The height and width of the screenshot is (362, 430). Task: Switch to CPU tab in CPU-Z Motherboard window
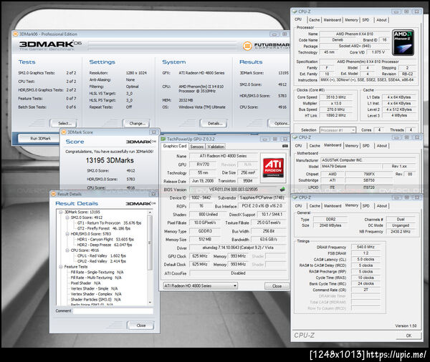(x=298, y=146)
